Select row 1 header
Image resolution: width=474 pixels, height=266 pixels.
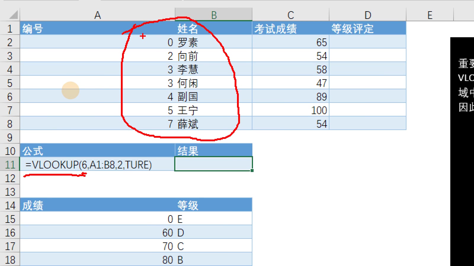[10, 28]
